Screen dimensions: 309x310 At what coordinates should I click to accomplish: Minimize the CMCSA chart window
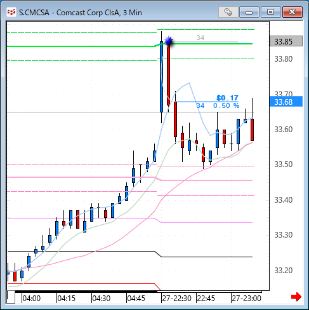249,12
